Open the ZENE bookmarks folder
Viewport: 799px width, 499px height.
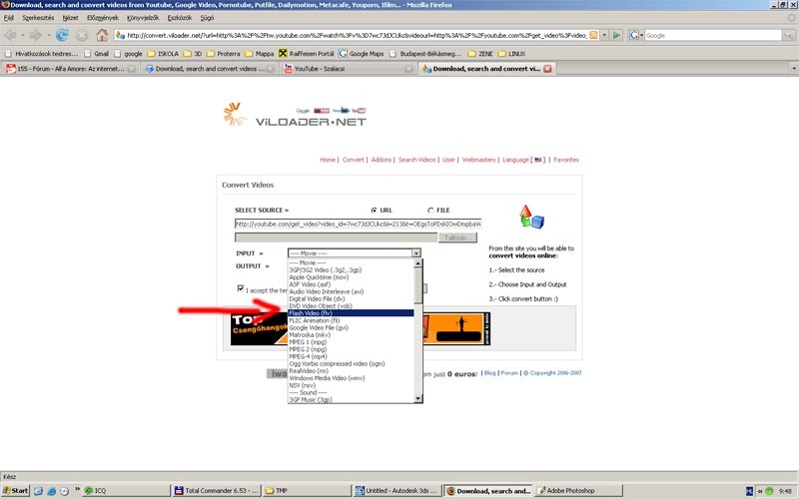pyautogui.click(x=480, y=54)
